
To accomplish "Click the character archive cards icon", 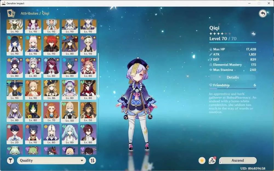I will coord(11,13).
